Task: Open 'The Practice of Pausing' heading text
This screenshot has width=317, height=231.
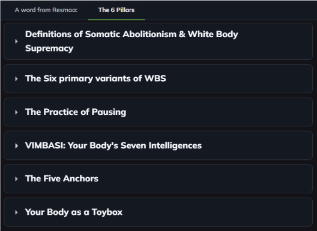Action: pos(76,112)
